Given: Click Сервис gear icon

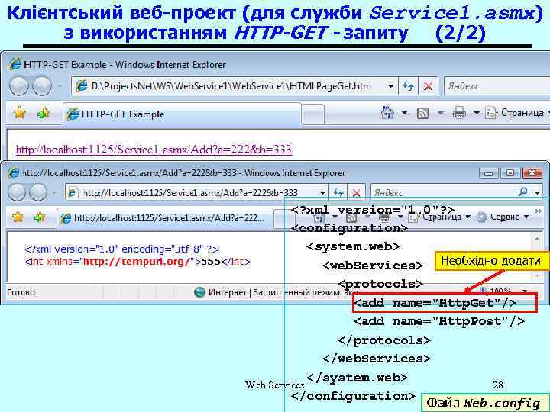Looking at the screenshot, I should tap(481, 217).
